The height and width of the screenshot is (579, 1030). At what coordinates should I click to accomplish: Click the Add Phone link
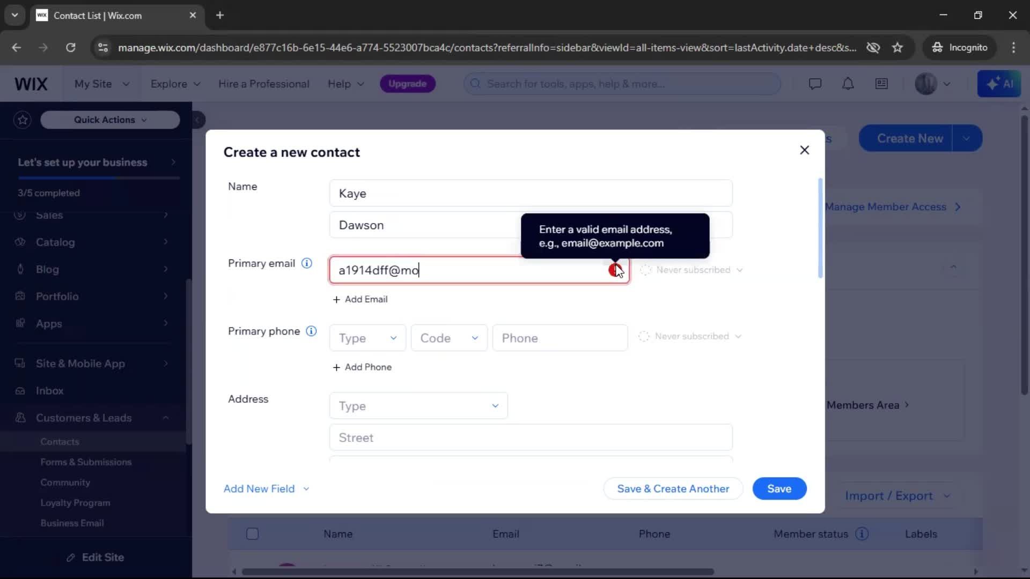coord(362,367)
